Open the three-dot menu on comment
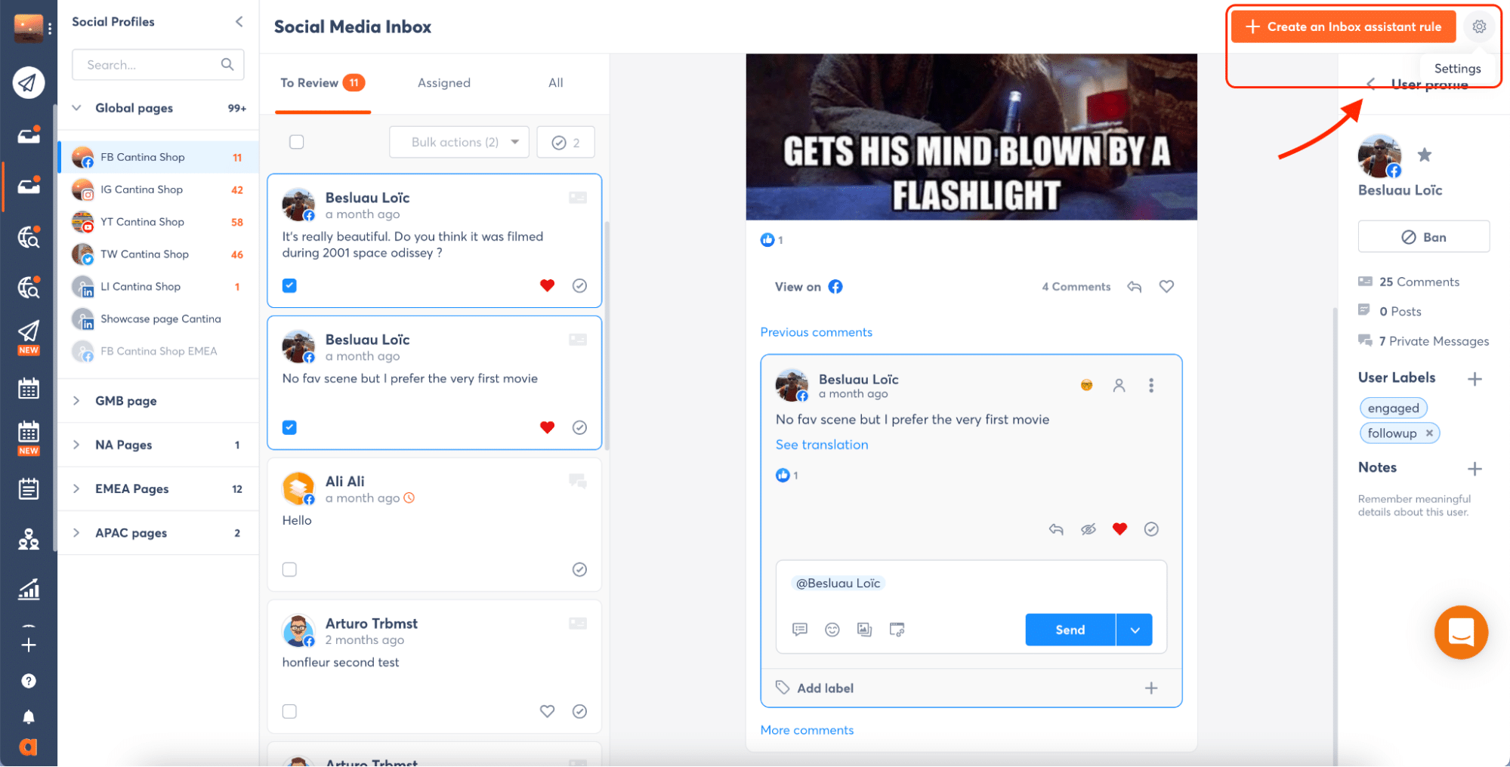This screenshot has height=767, width=1510. [1151, 386]
